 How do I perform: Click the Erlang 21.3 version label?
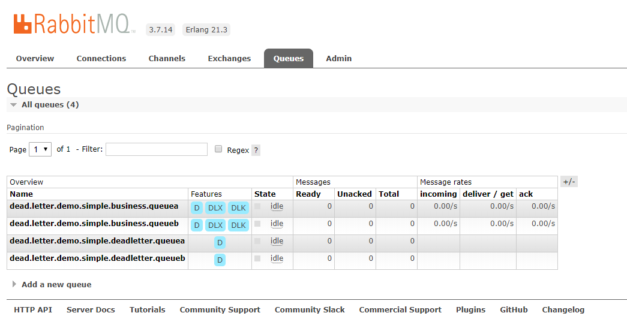click(206, 29)
